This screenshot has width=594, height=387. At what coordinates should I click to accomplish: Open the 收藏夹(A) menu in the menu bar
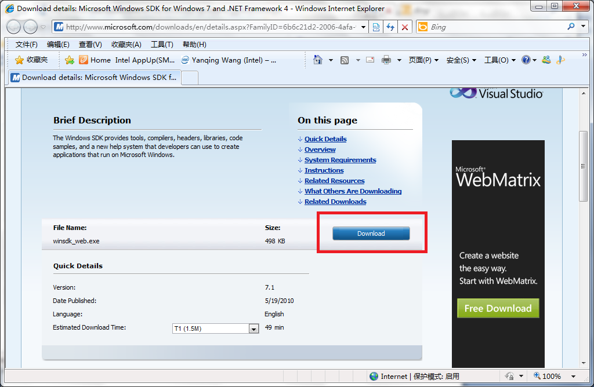126,45
